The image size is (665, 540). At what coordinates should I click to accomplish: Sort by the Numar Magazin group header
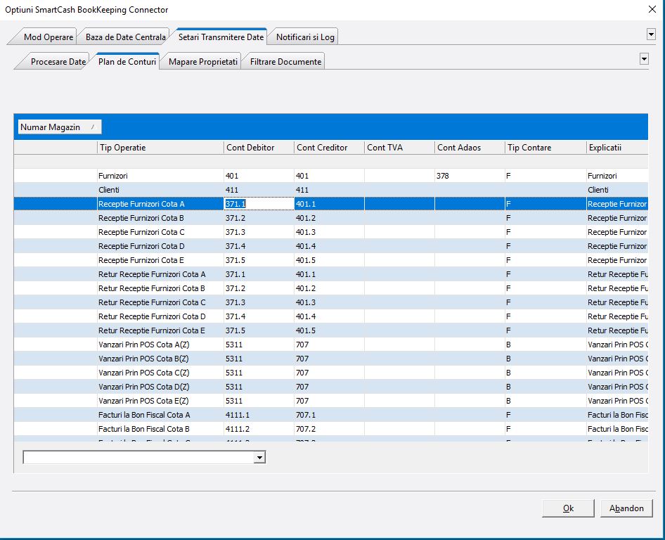(59, 127)
